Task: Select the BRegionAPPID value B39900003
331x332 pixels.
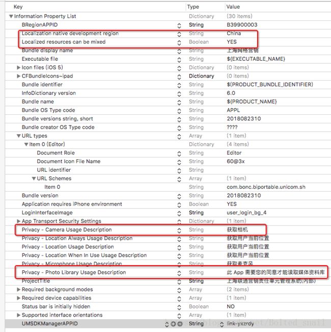Action: point(242,25)
